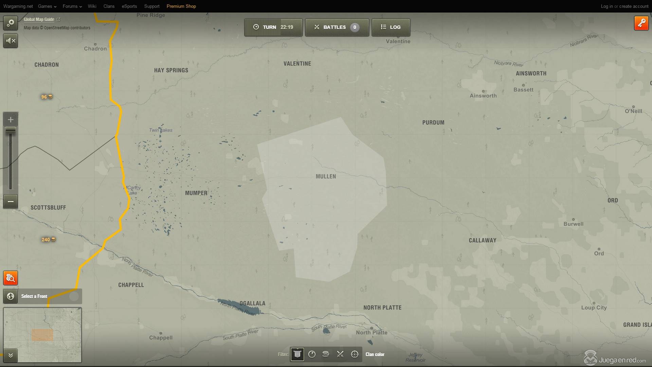Image resolution: width=652 pixels, height=367 pixels.
Task: Select the gold coins income filter
Action: click(326, 354)
